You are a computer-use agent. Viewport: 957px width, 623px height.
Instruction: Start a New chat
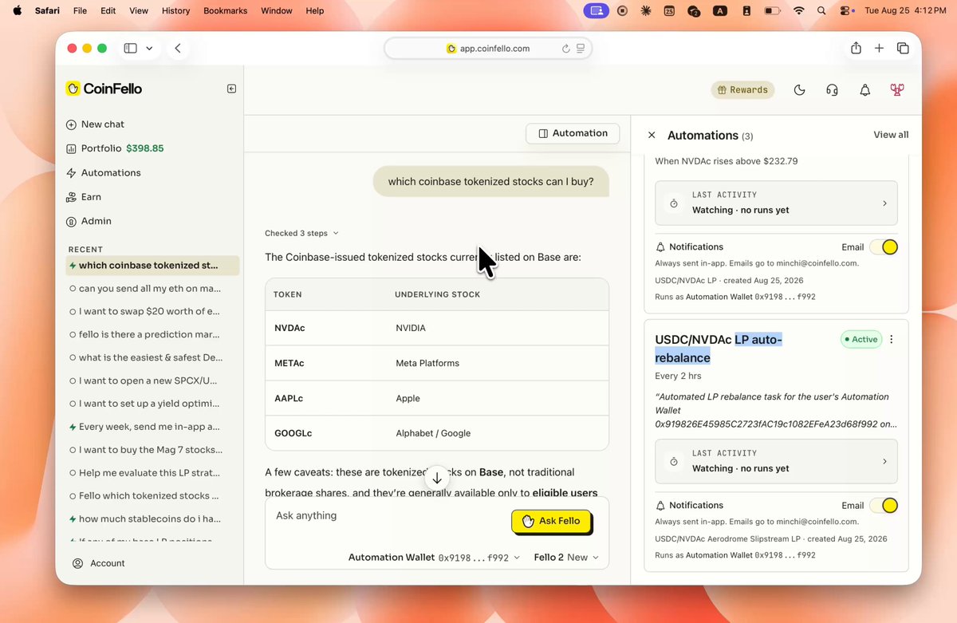coord(95,124)
